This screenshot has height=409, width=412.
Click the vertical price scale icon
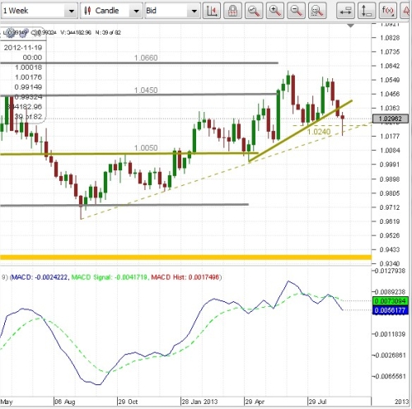367,11
